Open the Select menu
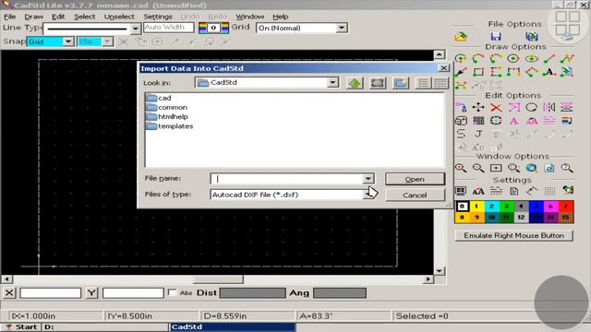The image size is (591, 332). [x=84, y=17]
